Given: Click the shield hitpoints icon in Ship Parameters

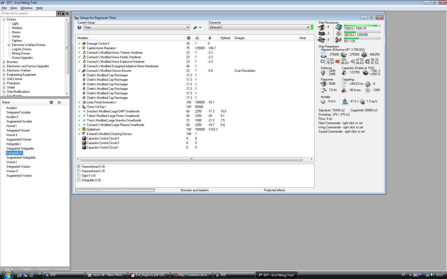Looking at the screenshot, I should click(323, 54).
